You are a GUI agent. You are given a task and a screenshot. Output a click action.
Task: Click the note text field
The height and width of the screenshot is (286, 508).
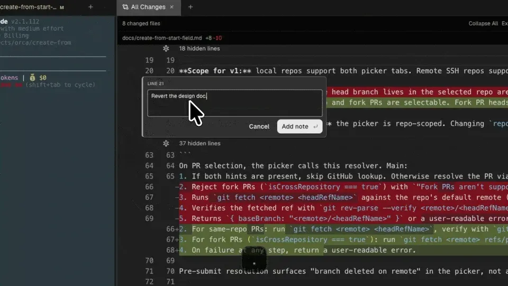(234, 103)
